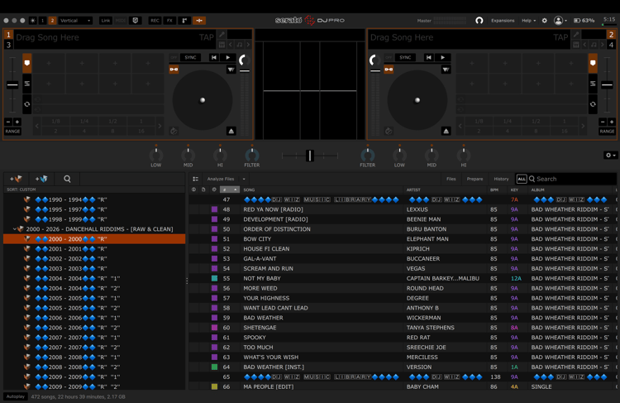Open the Prepare tab
This screenshot has height=403, width=620.
click(x=475, y=179)
